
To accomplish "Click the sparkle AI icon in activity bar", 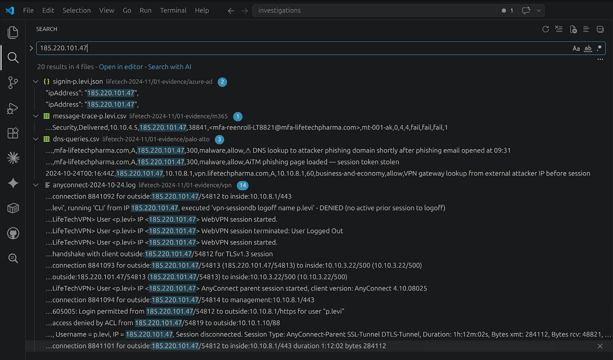I will pyautogui.click(x=13, y=183).
